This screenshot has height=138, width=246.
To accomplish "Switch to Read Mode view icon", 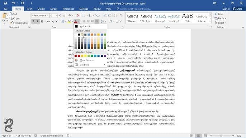I will coord(191,135).
